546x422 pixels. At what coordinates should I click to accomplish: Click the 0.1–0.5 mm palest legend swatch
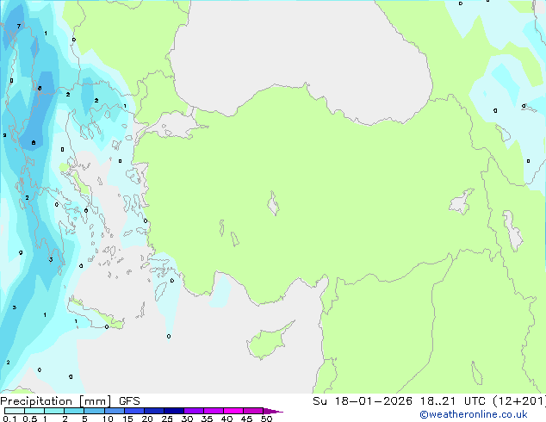coord(15,411)
